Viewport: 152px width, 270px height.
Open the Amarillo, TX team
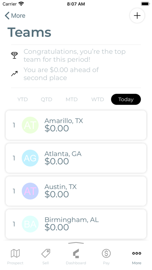[x=76, y=125]
